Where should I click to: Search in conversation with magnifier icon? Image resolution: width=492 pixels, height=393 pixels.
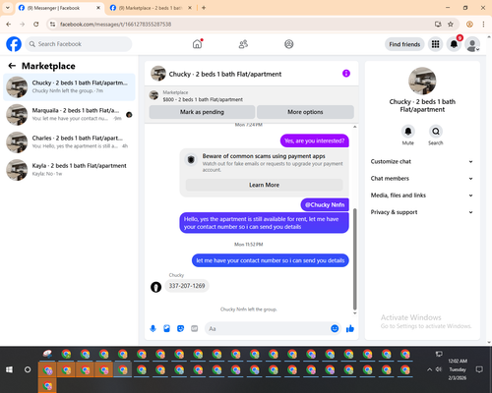436,132
